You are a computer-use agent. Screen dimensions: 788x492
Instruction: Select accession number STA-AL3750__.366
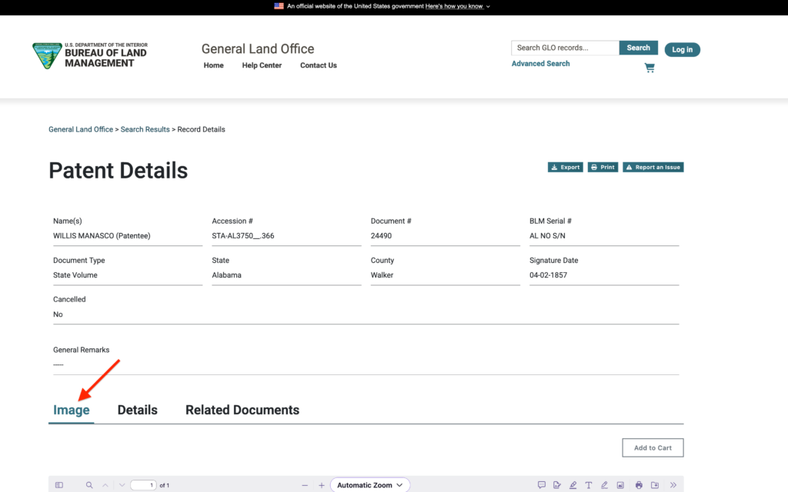click(x=243, y=236)
